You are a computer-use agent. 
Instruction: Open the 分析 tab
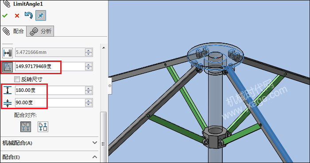(40, 31)
